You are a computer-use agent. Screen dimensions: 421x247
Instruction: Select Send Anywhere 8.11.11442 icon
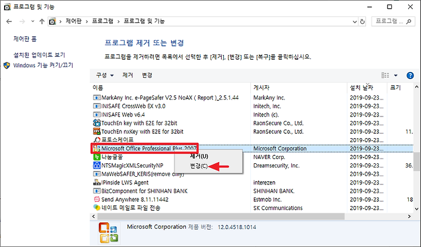click(x=96, y=200)
